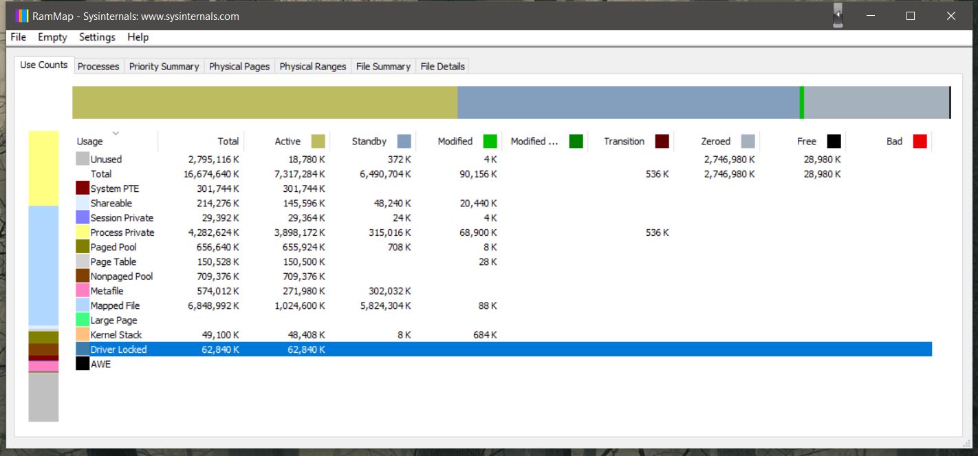978x456 pixels.
Task: Click the Metafile pink swatch
Action: tap(83, 291)
